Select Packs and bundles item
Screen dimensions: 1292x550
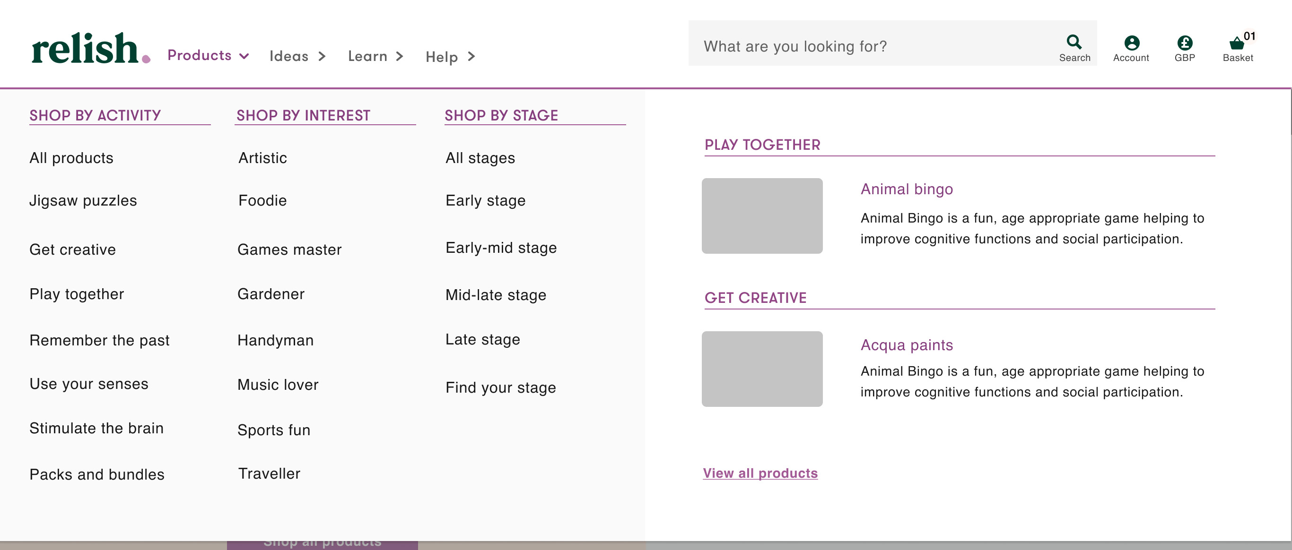pyautogui.click(x=97, y=474)
